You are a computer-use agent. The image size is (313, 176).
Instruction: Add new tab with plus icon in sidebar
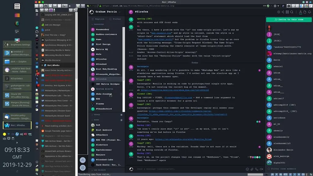click(x=42, y=10)
